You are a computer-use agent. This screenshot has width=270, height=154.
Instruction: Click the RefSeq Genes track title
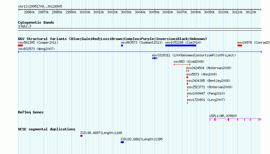tap(31, 112)
